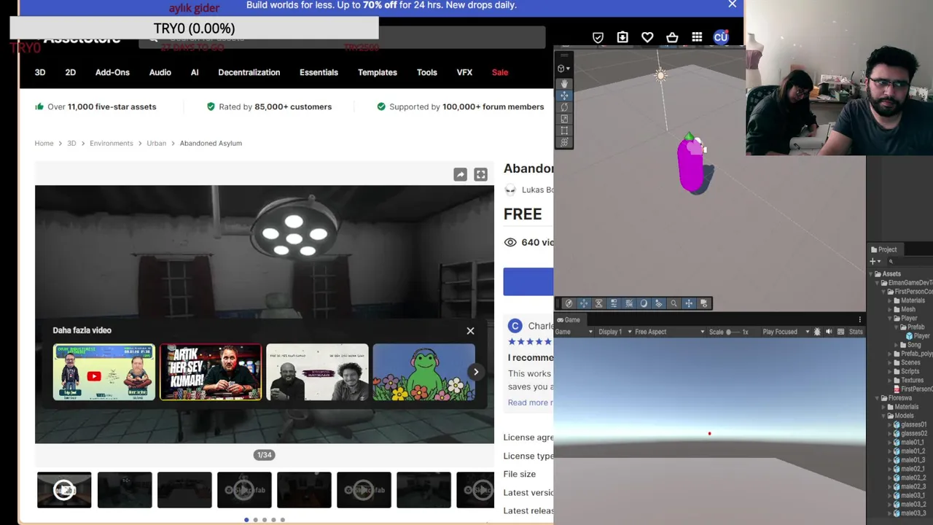The height and width of the screenshot is (525, 933).
Task: Share the Abandoned Asylum media
Action: pos(460,174)
